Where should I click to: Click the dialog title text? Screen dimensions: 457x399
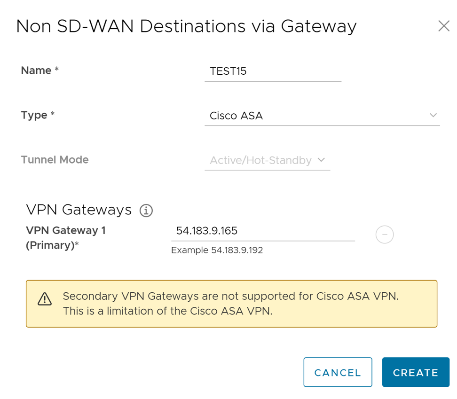pos(186,26)
